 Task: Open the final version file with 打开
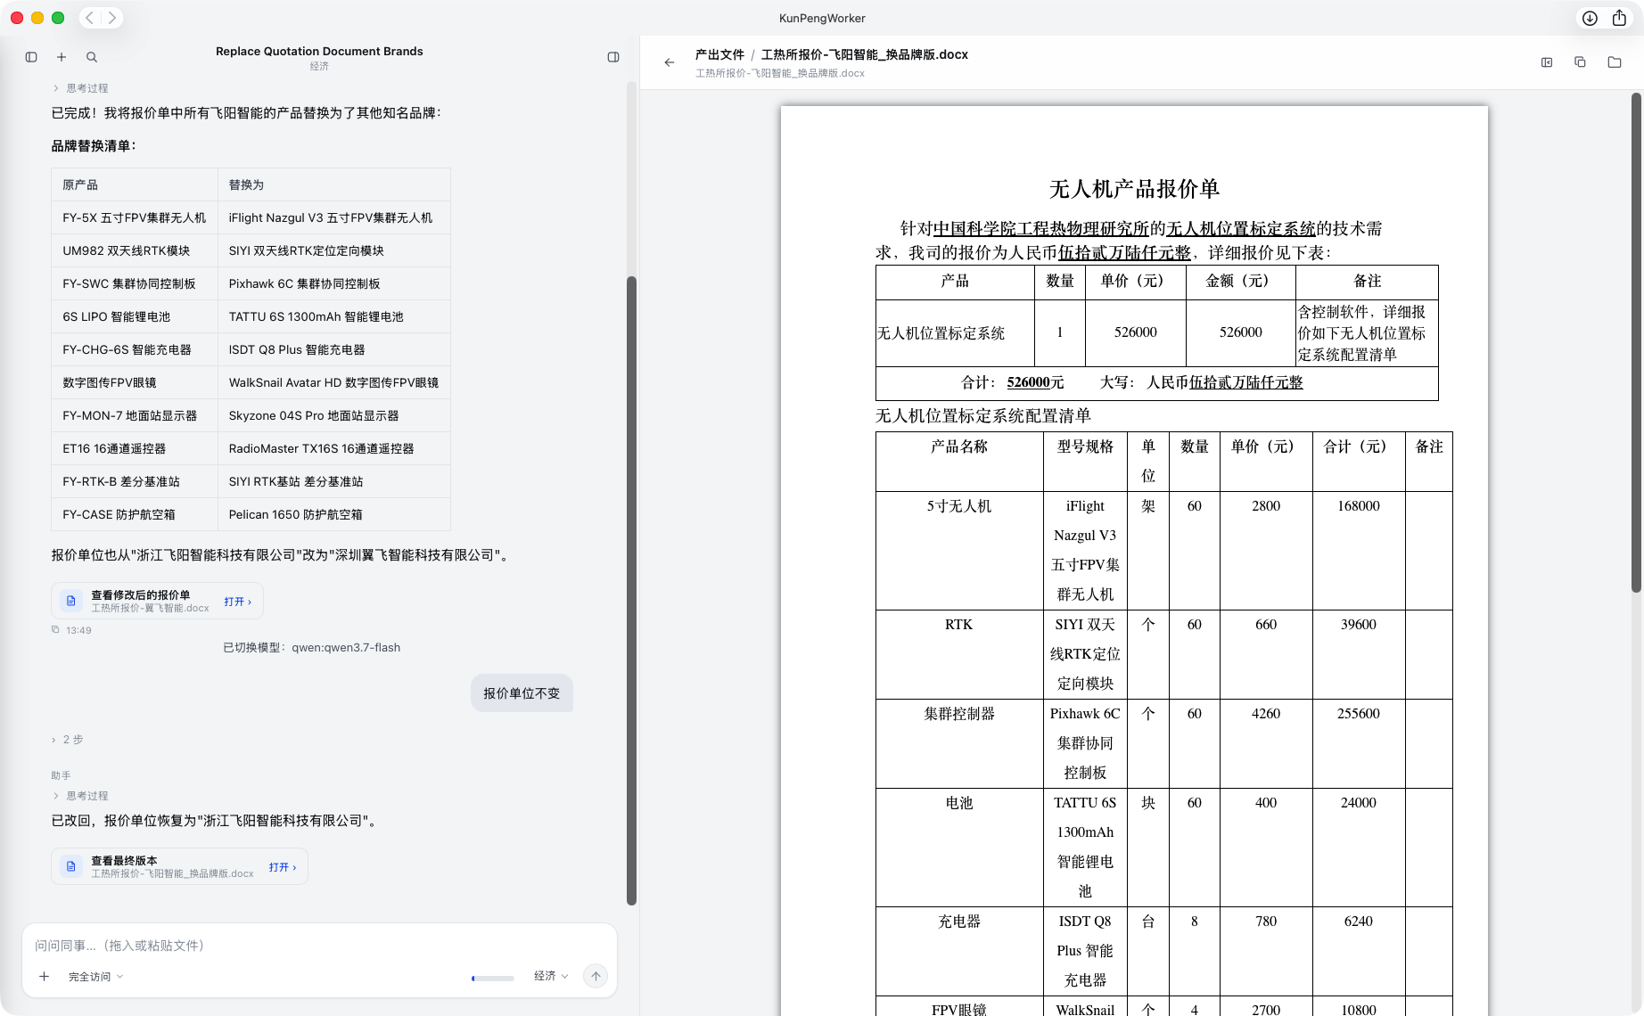tap(283, 867)
